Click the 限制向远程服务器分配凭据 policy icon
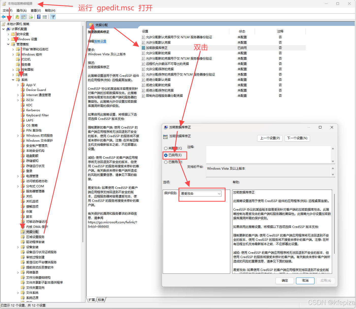This screenshot has height=309, width=356. (x=143, y=96)
